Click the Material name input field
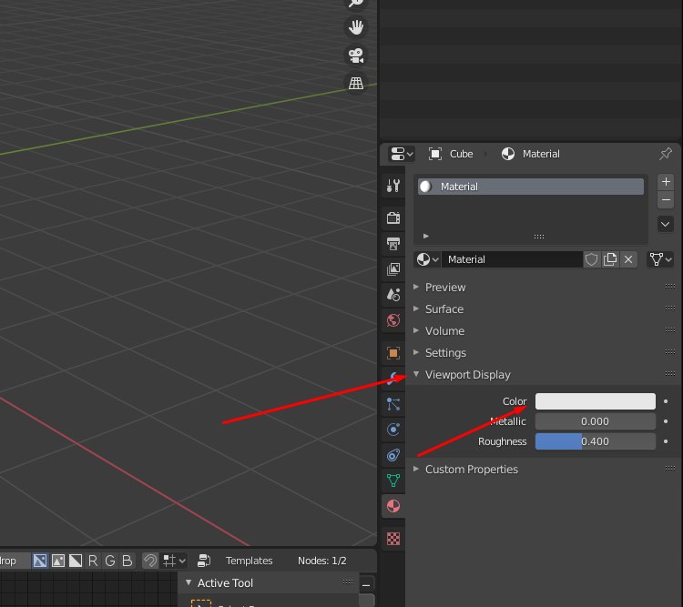The image size is (683, 607). click(x=513, y=259)
